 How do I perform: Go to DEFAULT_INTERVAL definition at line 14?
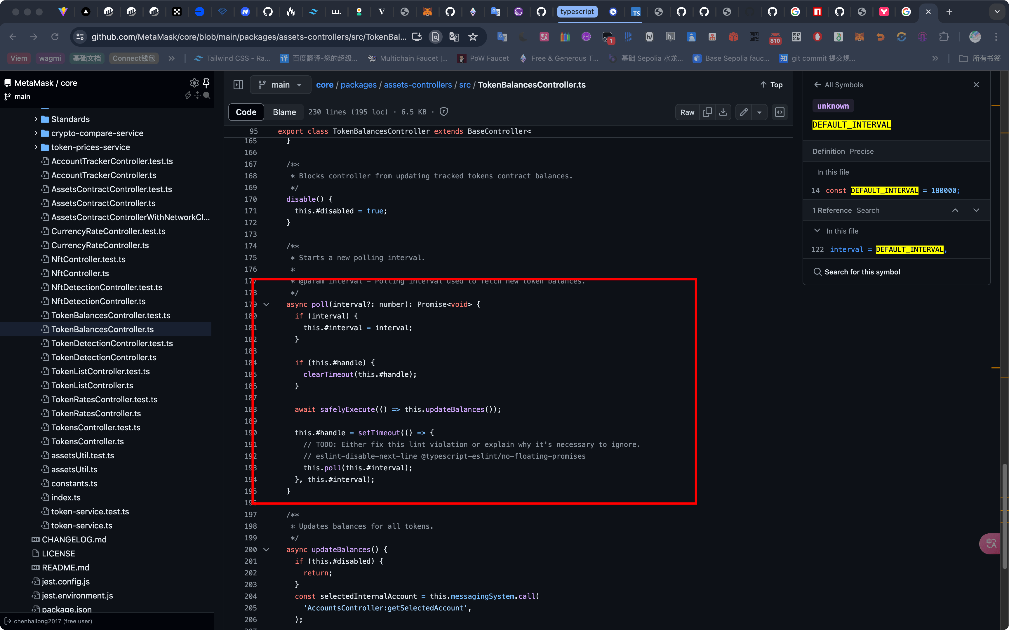point(896,190)
